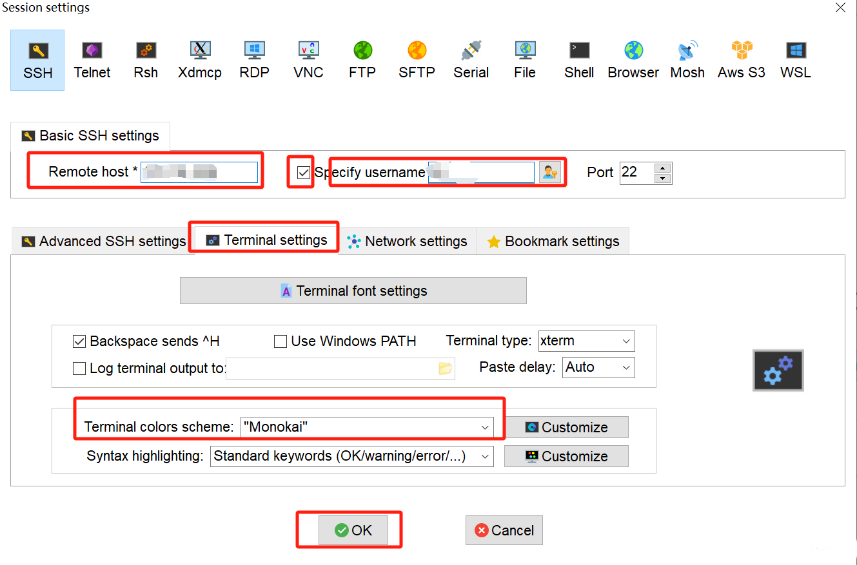Go to Bookmark settings tab
857x565 pixels.
pos(553,242)
